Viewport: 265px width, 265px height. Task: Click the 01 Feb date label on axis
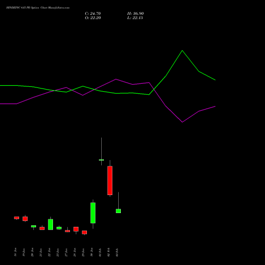tap(100, 252)
